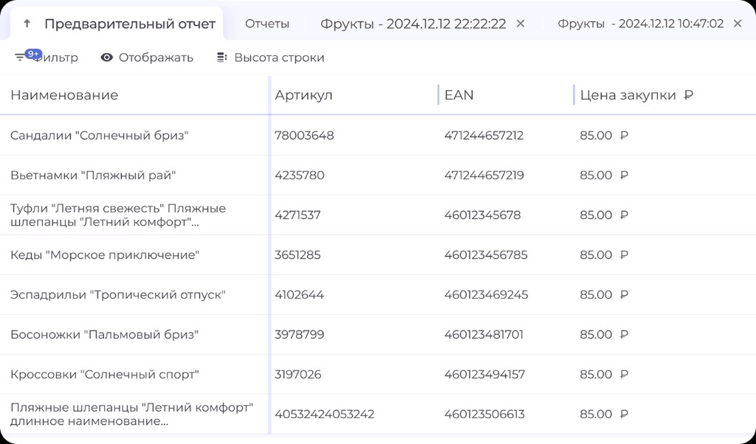Open the Фрукты - 2024.12.12 22:22:22 tab
This screenshot has width=756, height=444.
coord(413,24)
